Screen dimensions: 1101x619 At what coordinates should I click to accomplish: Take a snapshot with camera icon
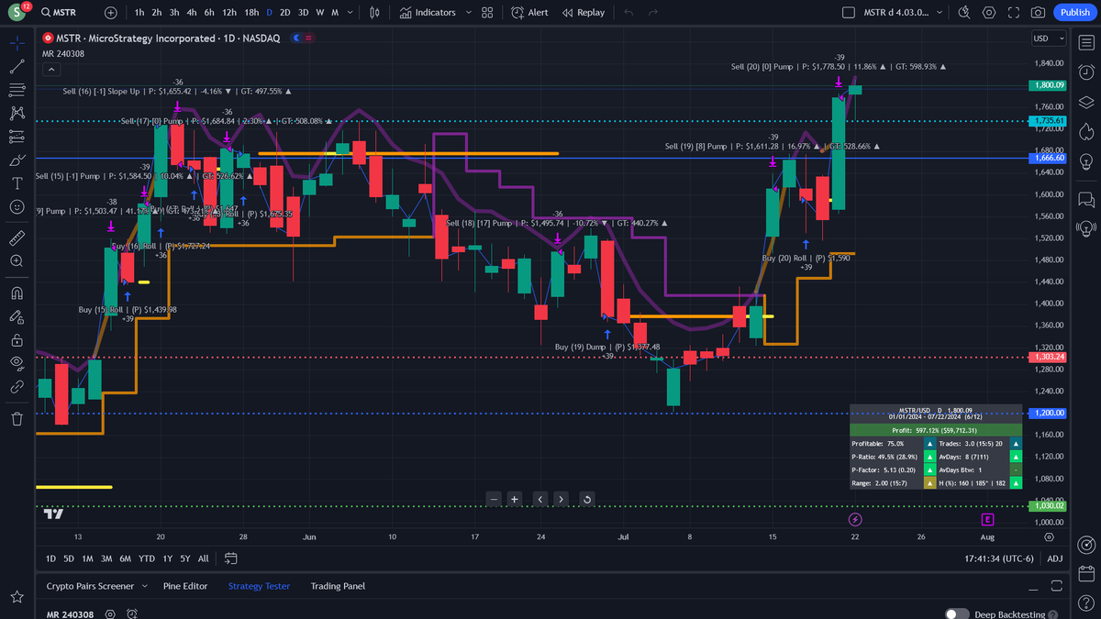pyautogui.click(x=1038, y=13)
